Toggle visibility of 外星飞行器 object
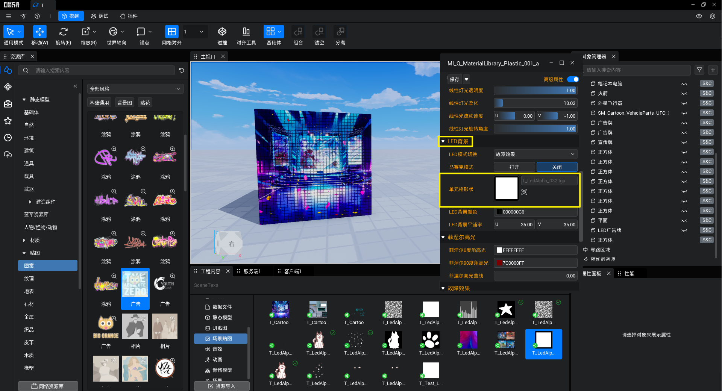 [684, 103]
